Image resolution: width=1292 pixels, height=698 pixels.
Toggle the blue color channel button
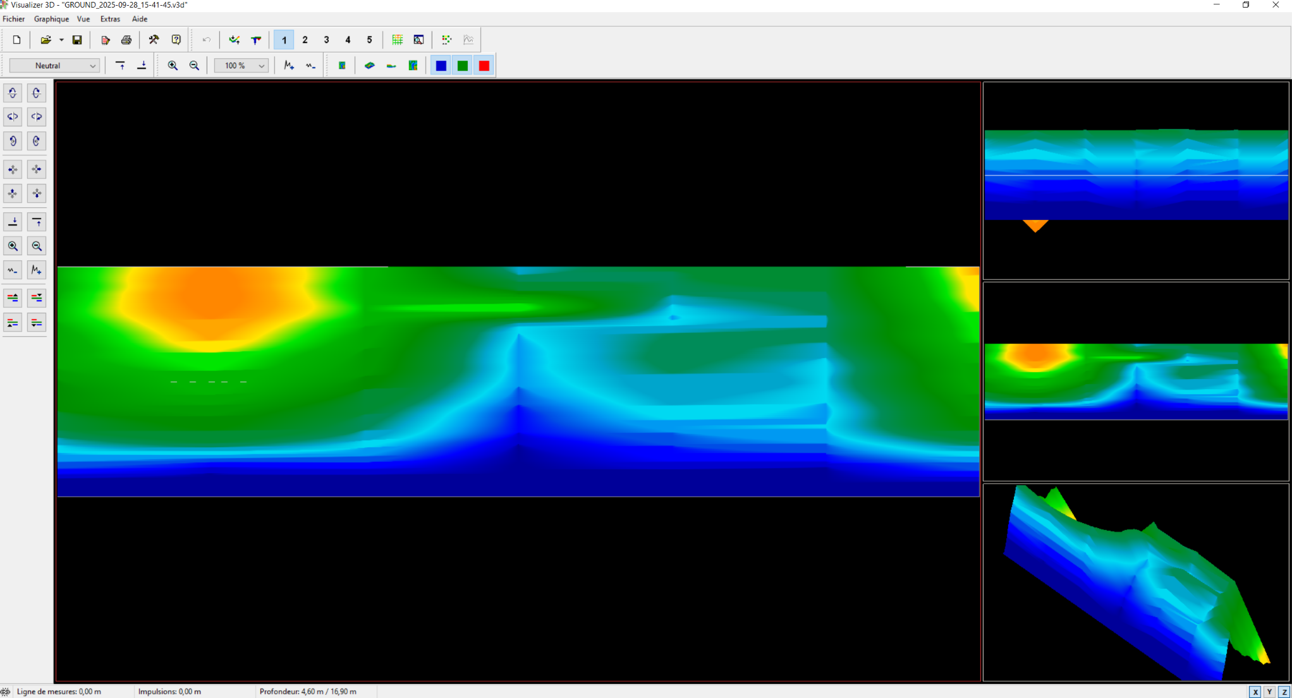[x=441, y=66]
